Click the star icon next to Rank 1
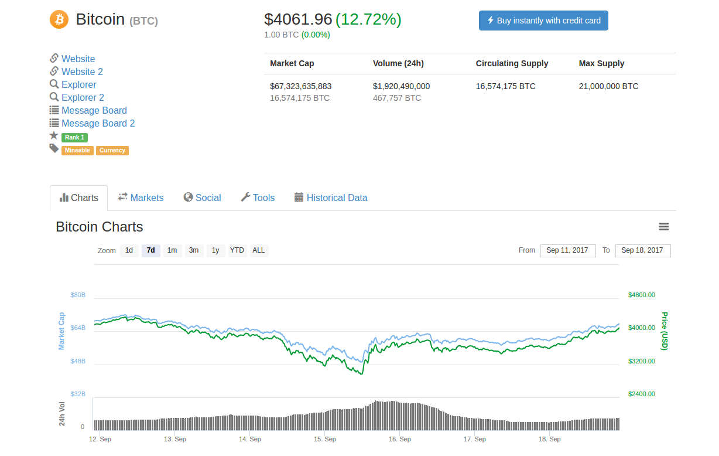This screenshot has height=456, width=719. point(54,135)
